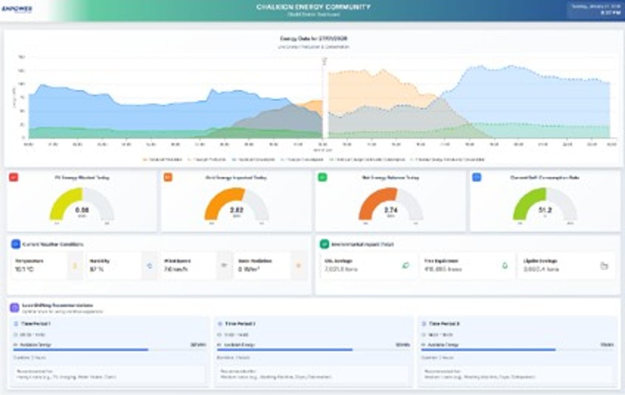The image size is (625, 395).
Task: Click the Humidity value 87 %
Action: [x=96, y=269]
